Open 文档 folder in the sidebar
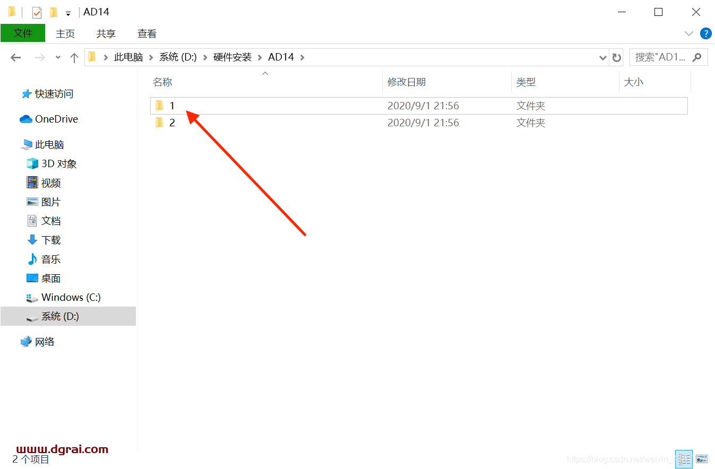The width and height of the screenshot is (715, 469). 51,221
